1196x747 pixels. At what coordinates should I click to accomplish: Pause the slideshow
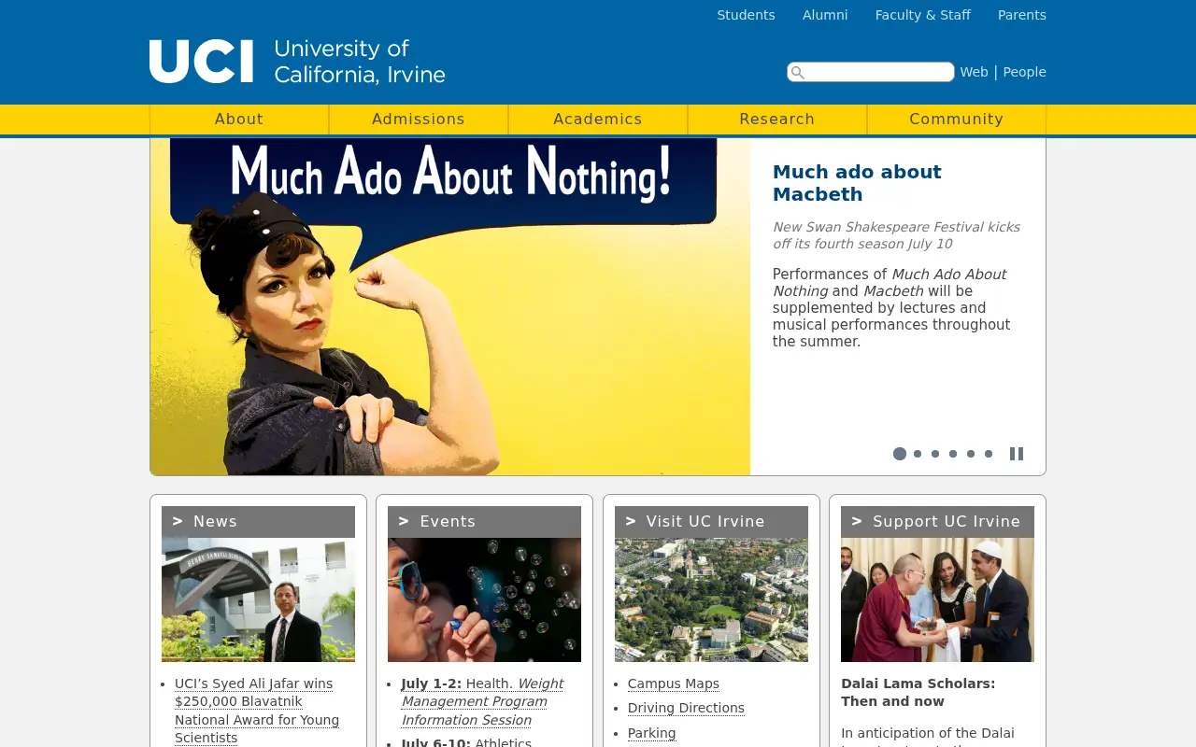(1017, 454)
